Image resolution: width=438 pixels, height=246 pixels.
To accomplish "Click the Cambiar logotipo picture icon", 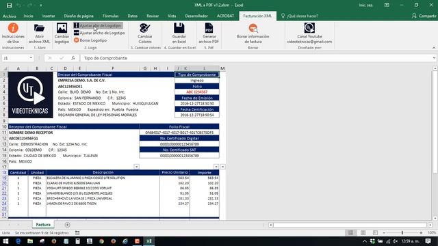I will (62, 28).
